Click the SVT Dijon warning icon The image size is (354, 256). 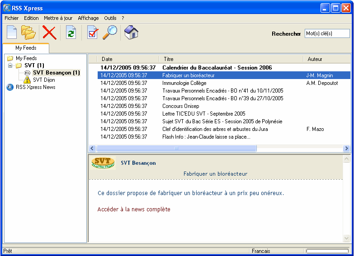(27, 79)
